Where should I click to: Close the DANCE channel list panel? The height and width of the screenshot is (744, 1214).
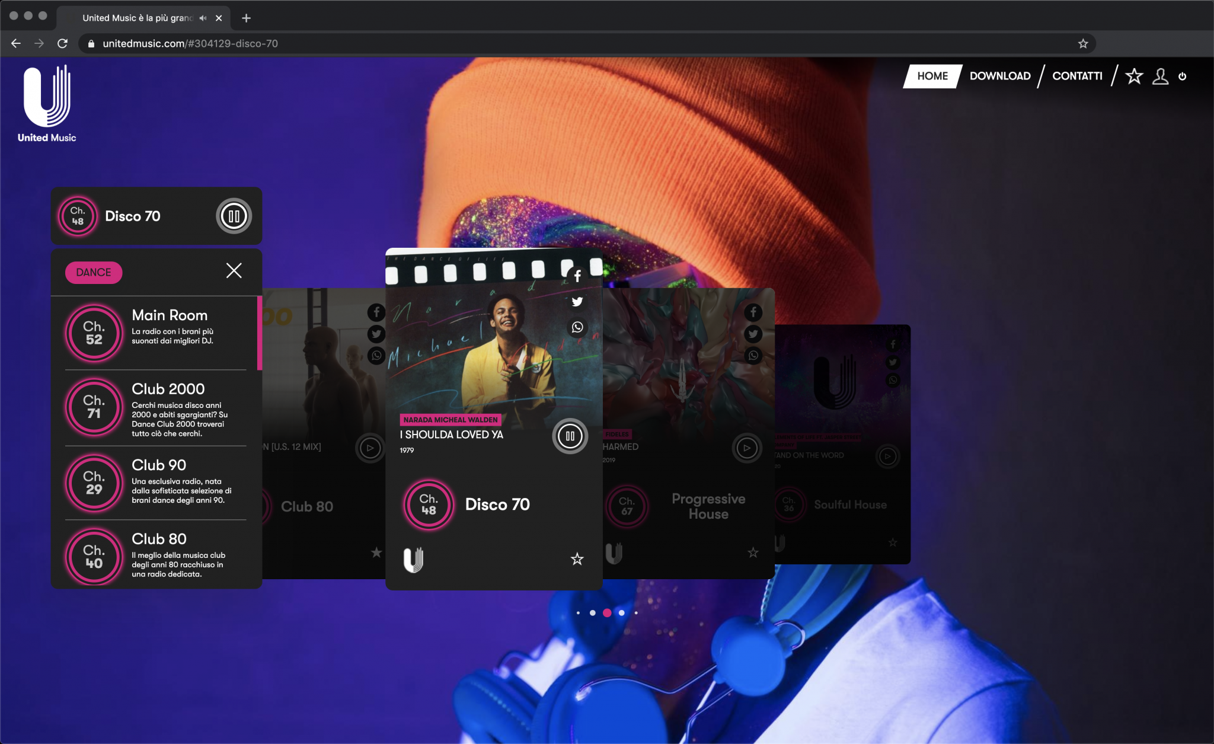pyautogui.click(x=234, y=271)
